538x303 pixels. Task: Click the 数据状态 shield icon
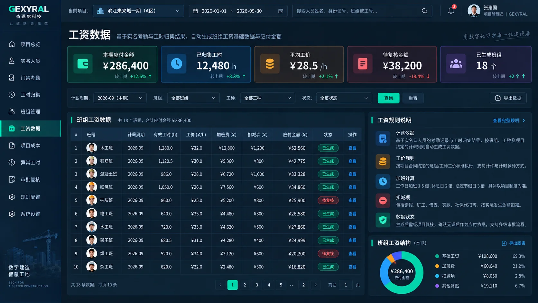coord(383,220)
